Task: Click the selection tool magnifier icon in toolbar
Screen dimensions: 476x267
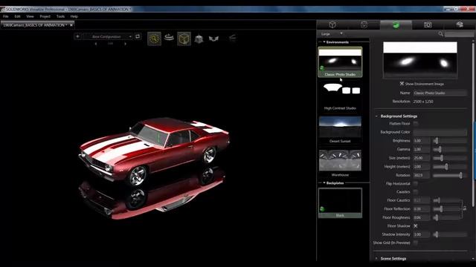Action: (x=154, y=39)
